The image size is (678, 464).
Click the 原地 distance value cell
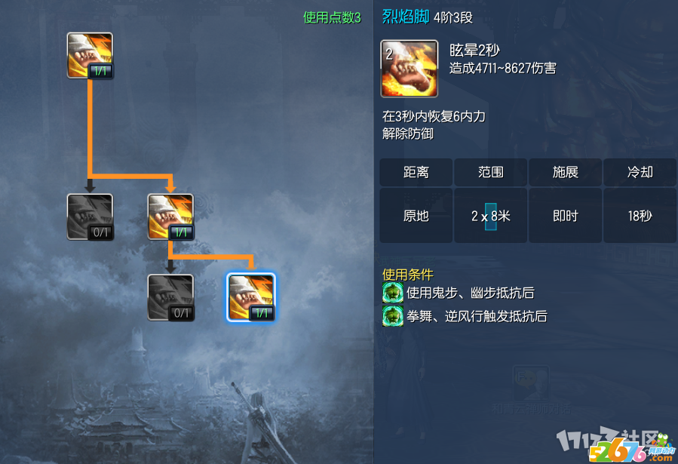[x=416, y=215]
